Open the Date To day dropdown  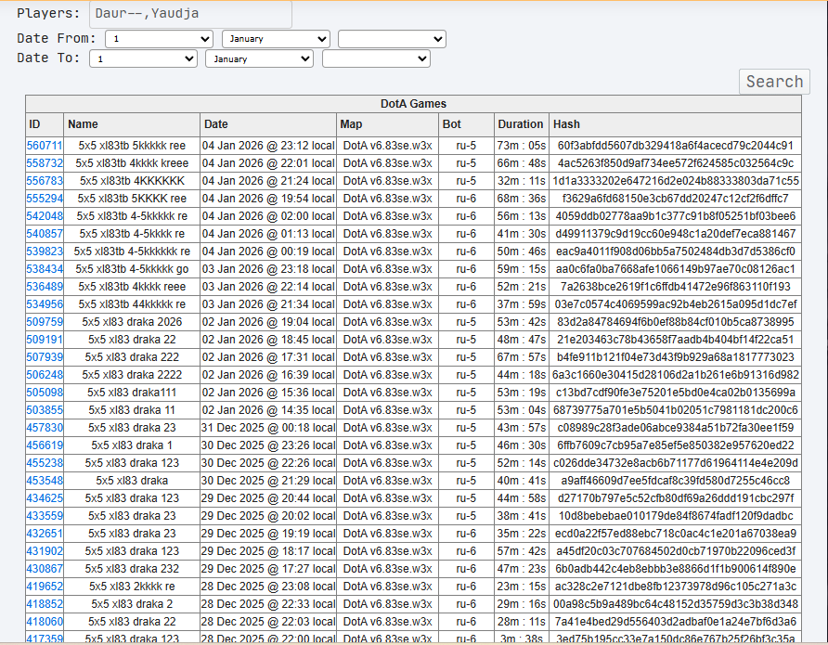pos(144,58)
